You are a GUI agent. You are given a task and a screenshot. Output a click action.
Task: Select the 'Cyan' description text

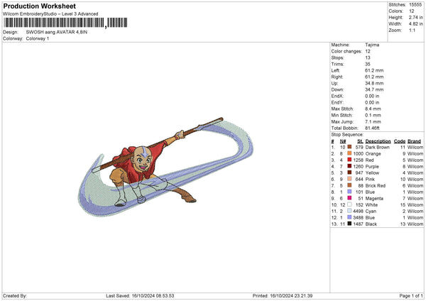pyautogui.click(x=371, y=211)
